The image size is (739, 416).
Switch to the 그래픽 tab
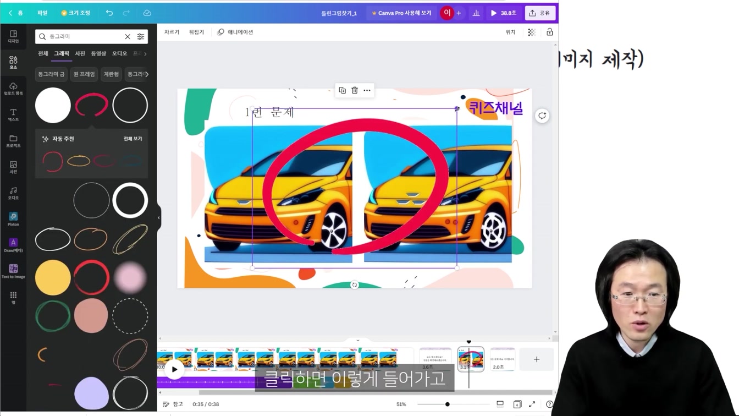click(x=61, y=53)
